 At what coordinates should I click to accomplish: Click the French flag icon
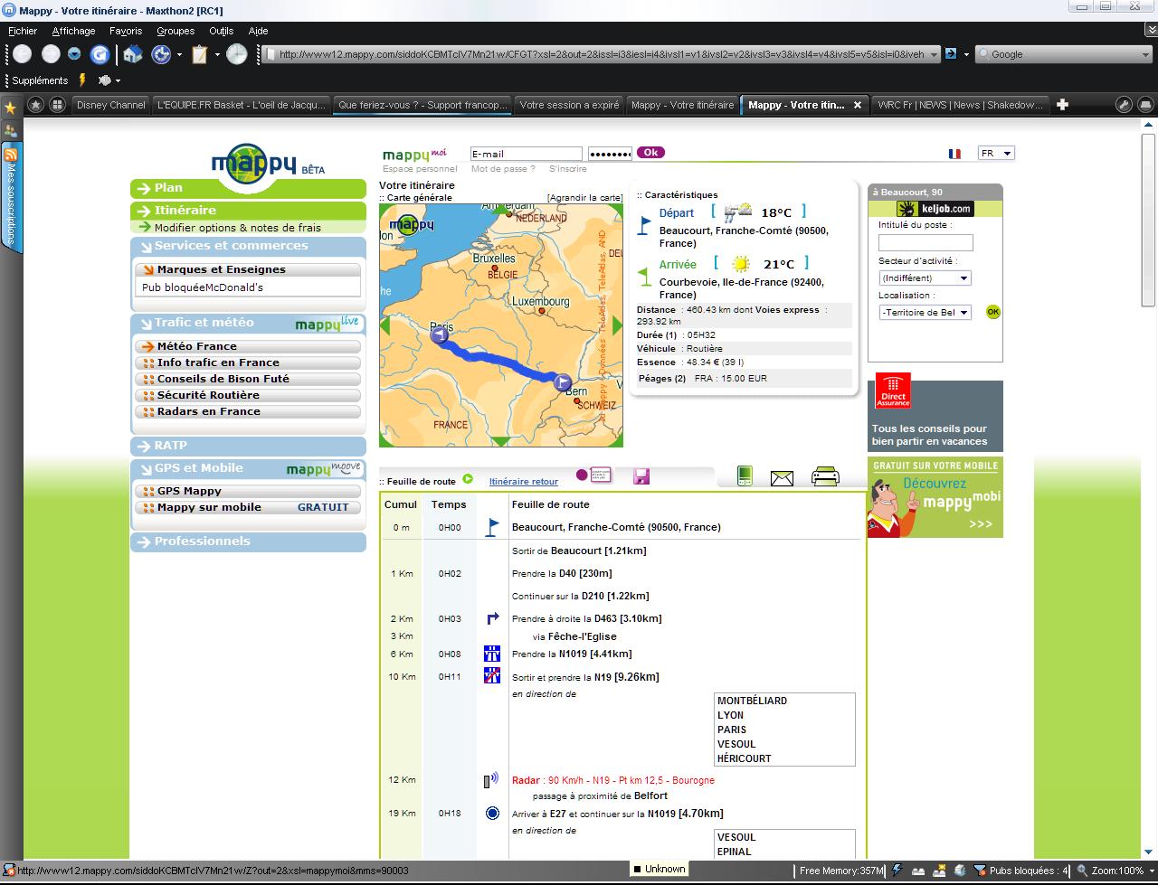954,154
